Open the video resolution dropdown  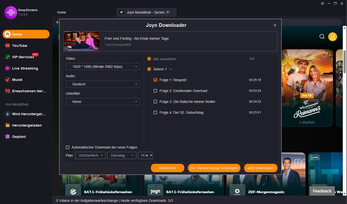(103, 66)
